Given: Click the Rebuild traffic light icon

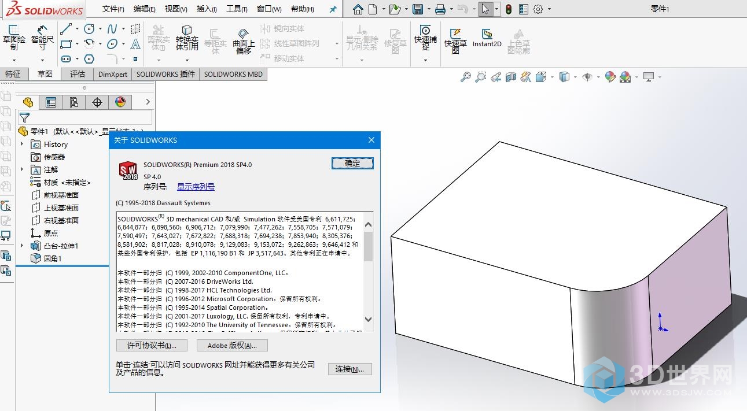Looking at the screenshot, I should pos(508,9).
